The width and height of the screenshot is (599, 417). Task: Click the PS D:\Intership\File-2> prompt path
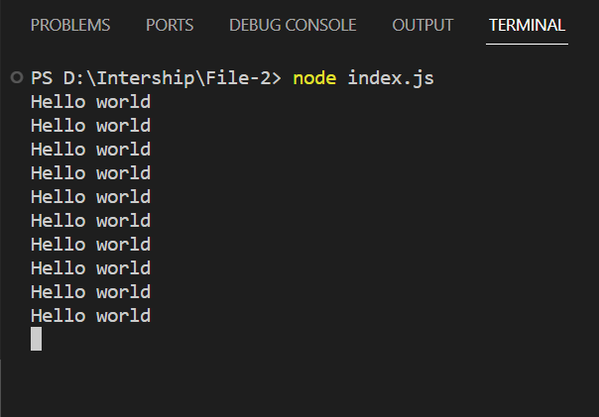pos(157,78)
